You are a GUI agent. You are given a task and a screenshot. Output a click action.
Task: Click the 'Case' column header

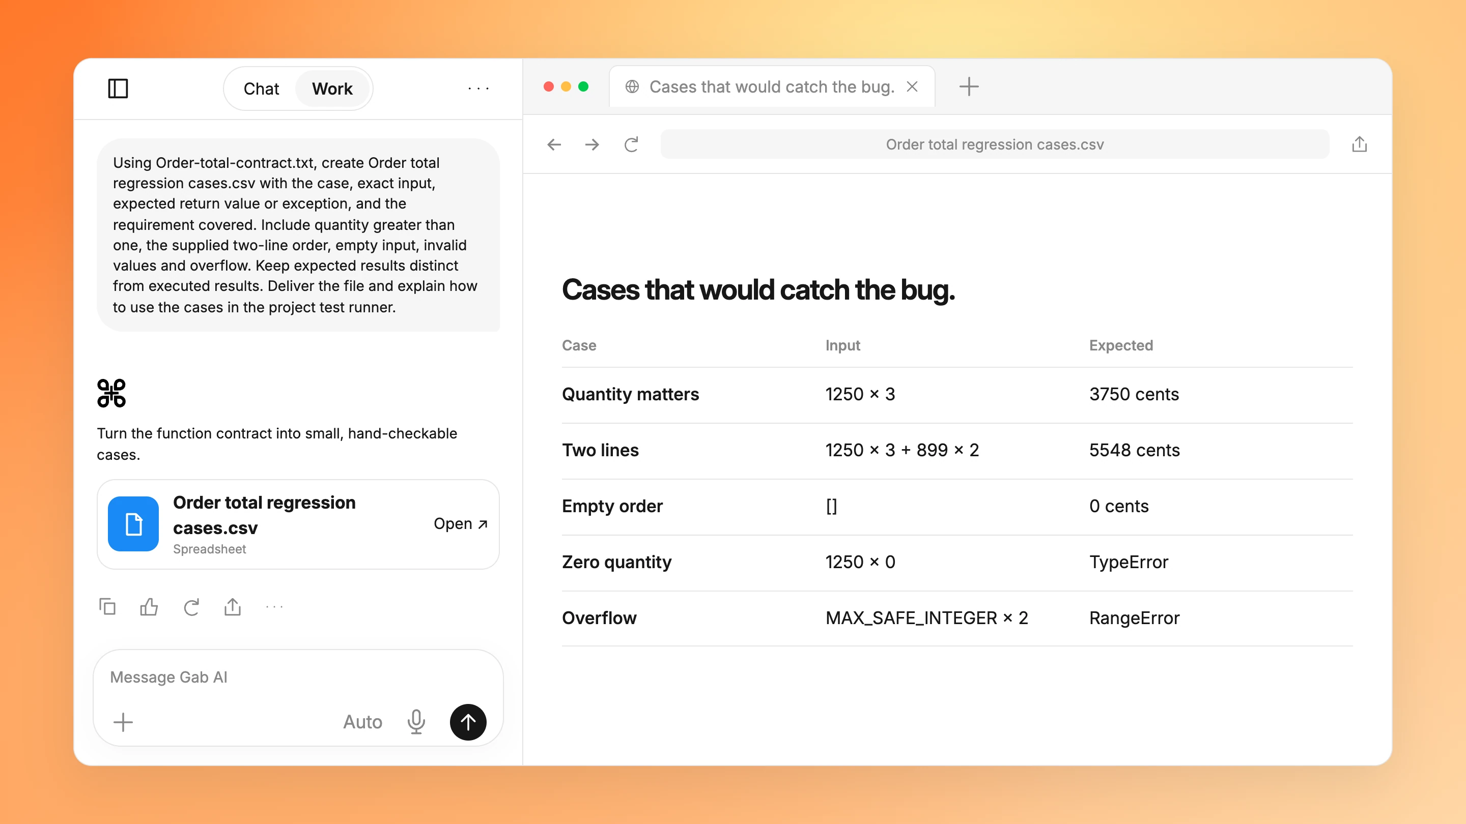coord(579,345)
